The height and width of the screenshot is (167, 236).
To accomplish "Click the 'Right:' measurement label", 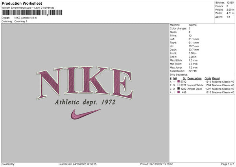I will click(x=173, y=43).
